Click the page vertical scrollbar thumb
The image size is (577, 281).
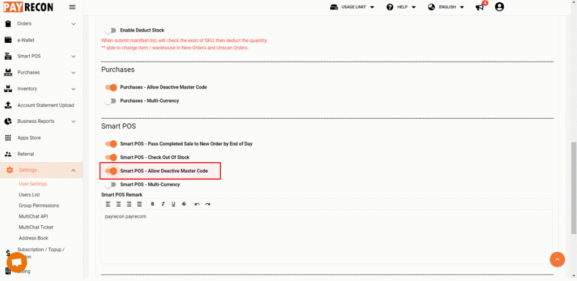tap(573, 188)
